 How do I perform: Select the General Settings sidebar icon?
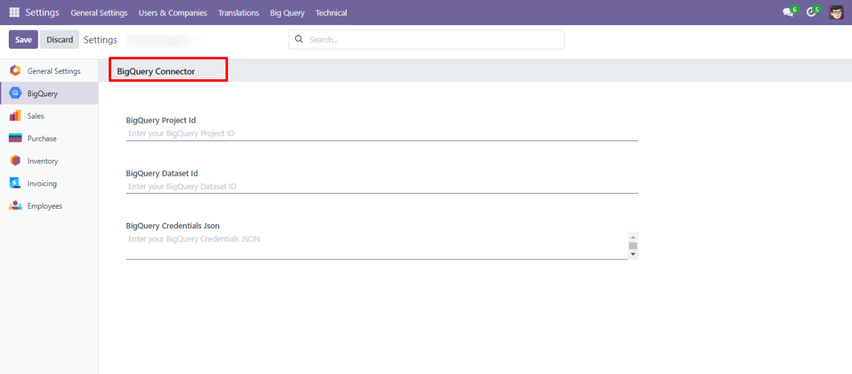coord(15,70)
